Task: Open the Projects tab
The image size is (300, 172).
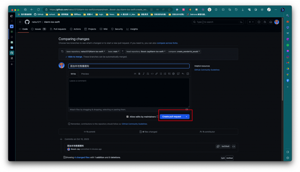Action: pos(90,29)
